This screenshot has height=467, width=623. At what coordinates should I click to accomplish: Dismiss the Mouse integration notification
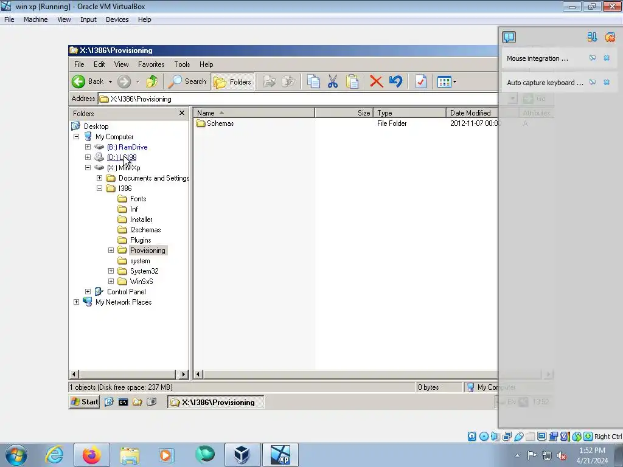pyautogui.click(x=607, y=58)
